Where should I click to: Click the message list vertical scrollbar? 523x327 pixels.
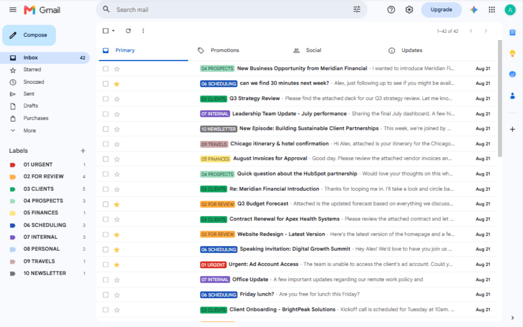(x=500, y=99)
